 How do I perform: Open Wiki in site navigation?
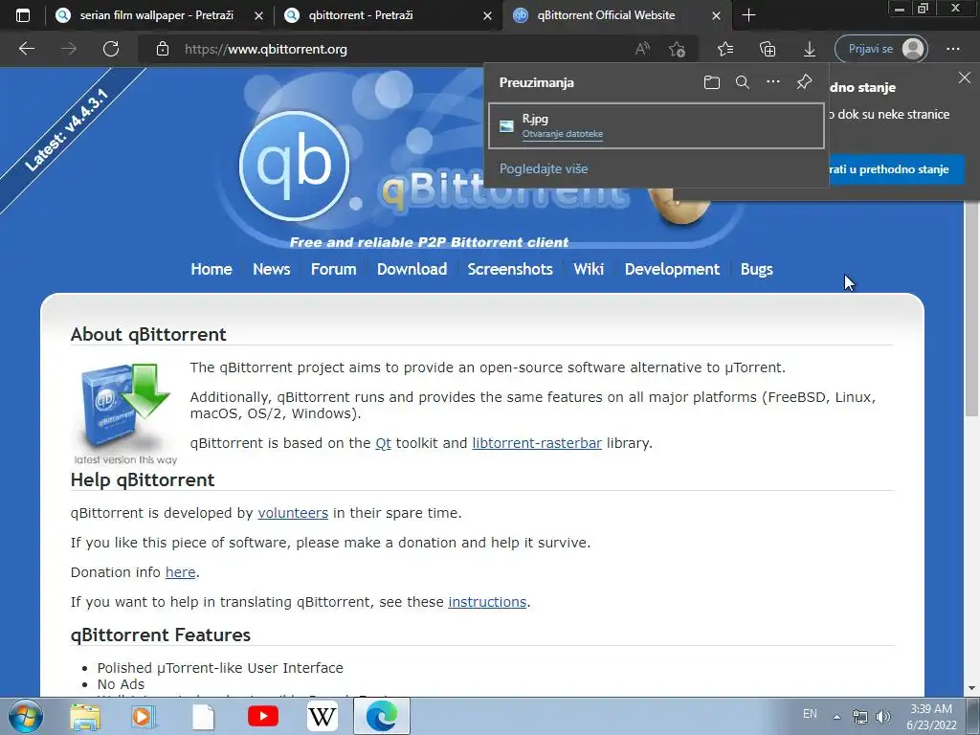coord(589,269)
